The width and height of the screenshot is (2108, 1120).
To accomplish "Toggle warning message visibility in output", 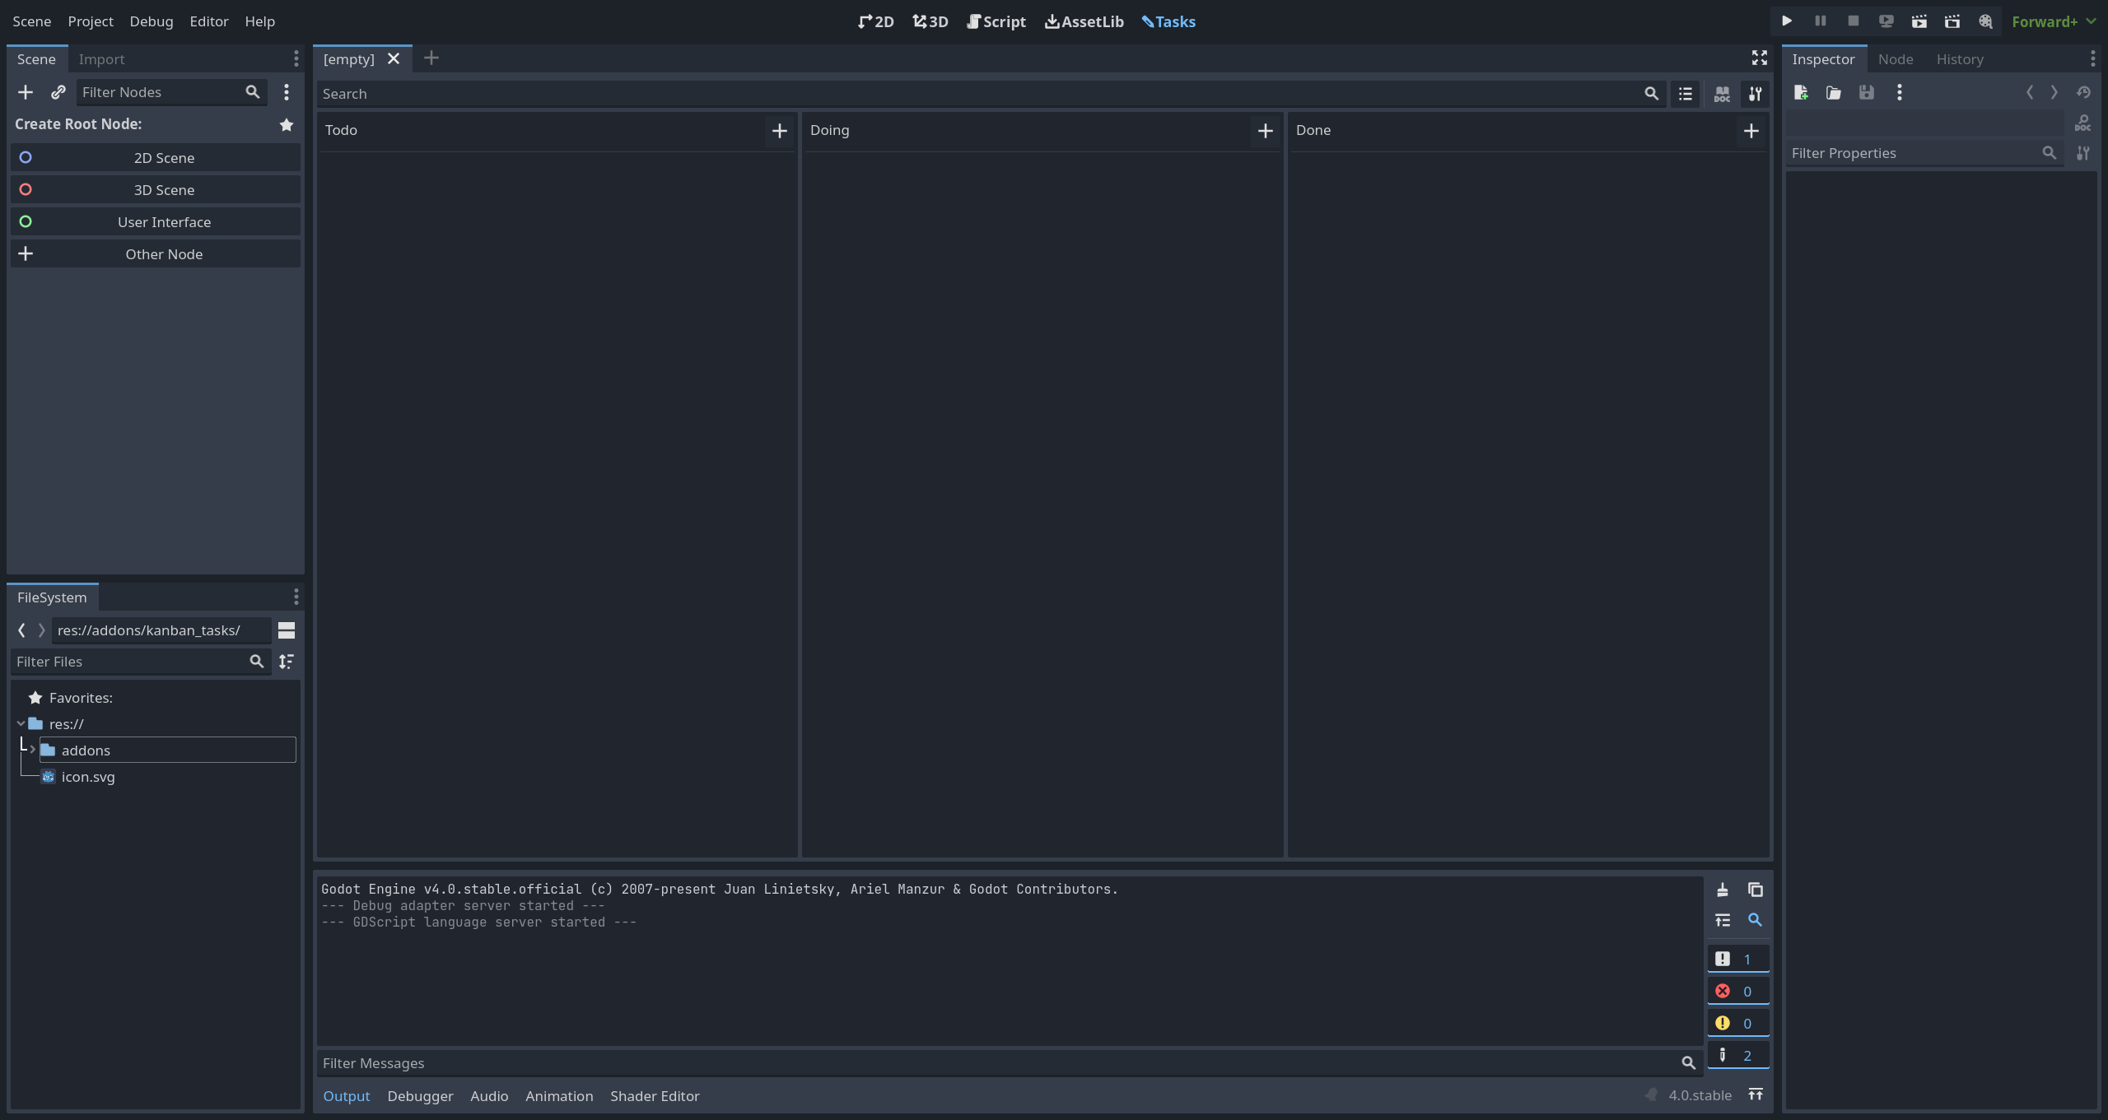I will coord(1737,1023).
